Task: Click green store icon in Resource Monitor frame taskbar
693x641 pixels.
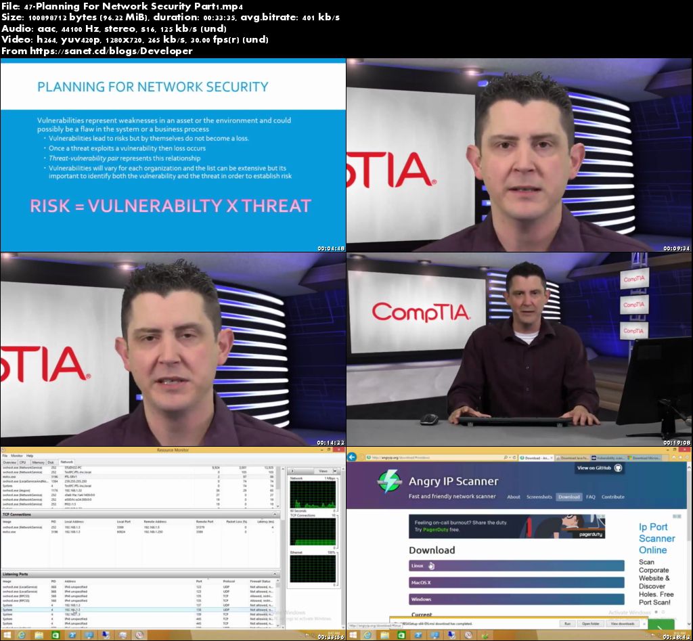Action: click(55, 636)
